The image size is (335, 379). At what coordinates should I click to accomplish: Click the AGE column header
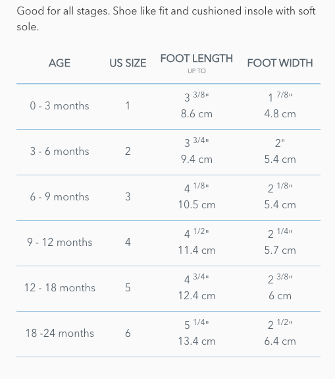tap(59, 63)
